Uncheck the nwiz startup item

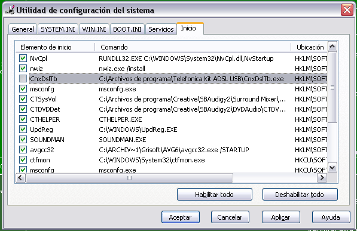pos(23,69)
